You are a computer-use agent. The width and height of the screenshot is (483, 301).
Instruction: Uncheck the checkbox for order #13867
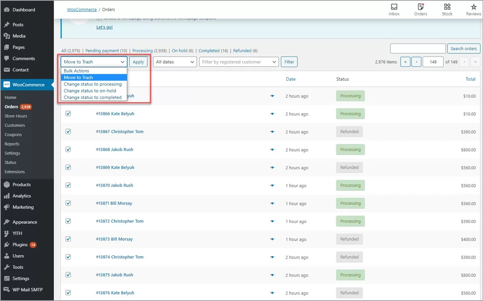[x=68, y=131]
